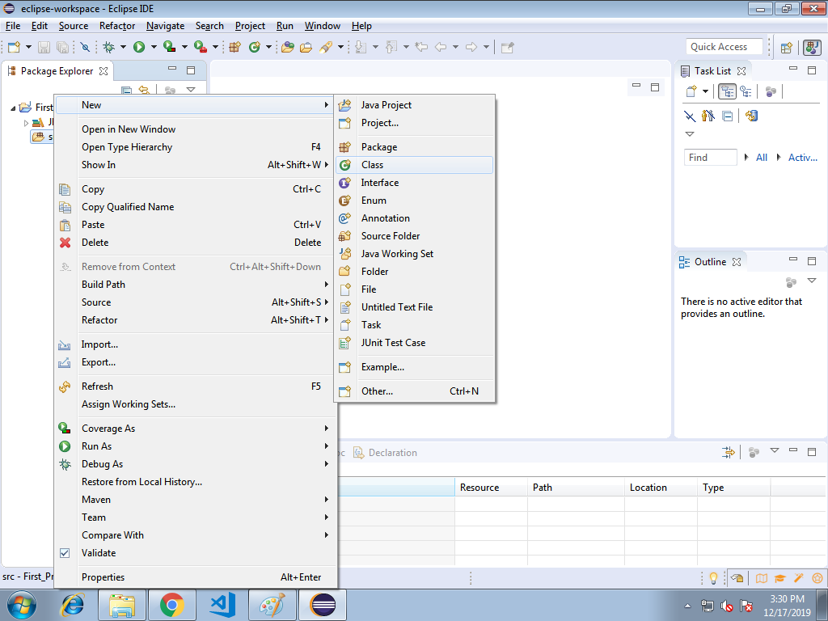This screenshot has width=828, height=621.
Task: Click the JUnit Test Case icon
Action: point(344,343)
